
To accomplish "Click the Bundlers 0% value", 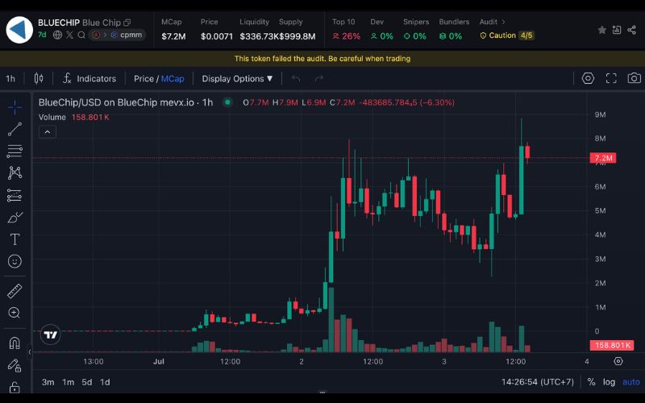I will click(x=451, y=36).
